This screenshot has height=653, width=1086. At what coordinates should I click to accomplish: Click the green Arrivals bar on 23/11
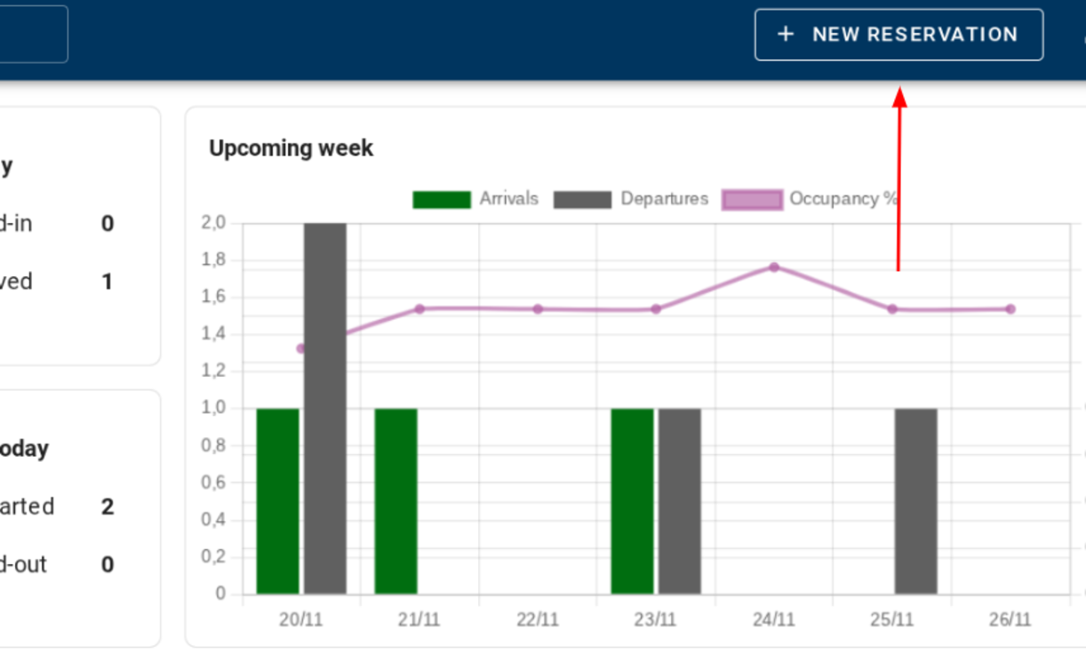tap(632, 500)
